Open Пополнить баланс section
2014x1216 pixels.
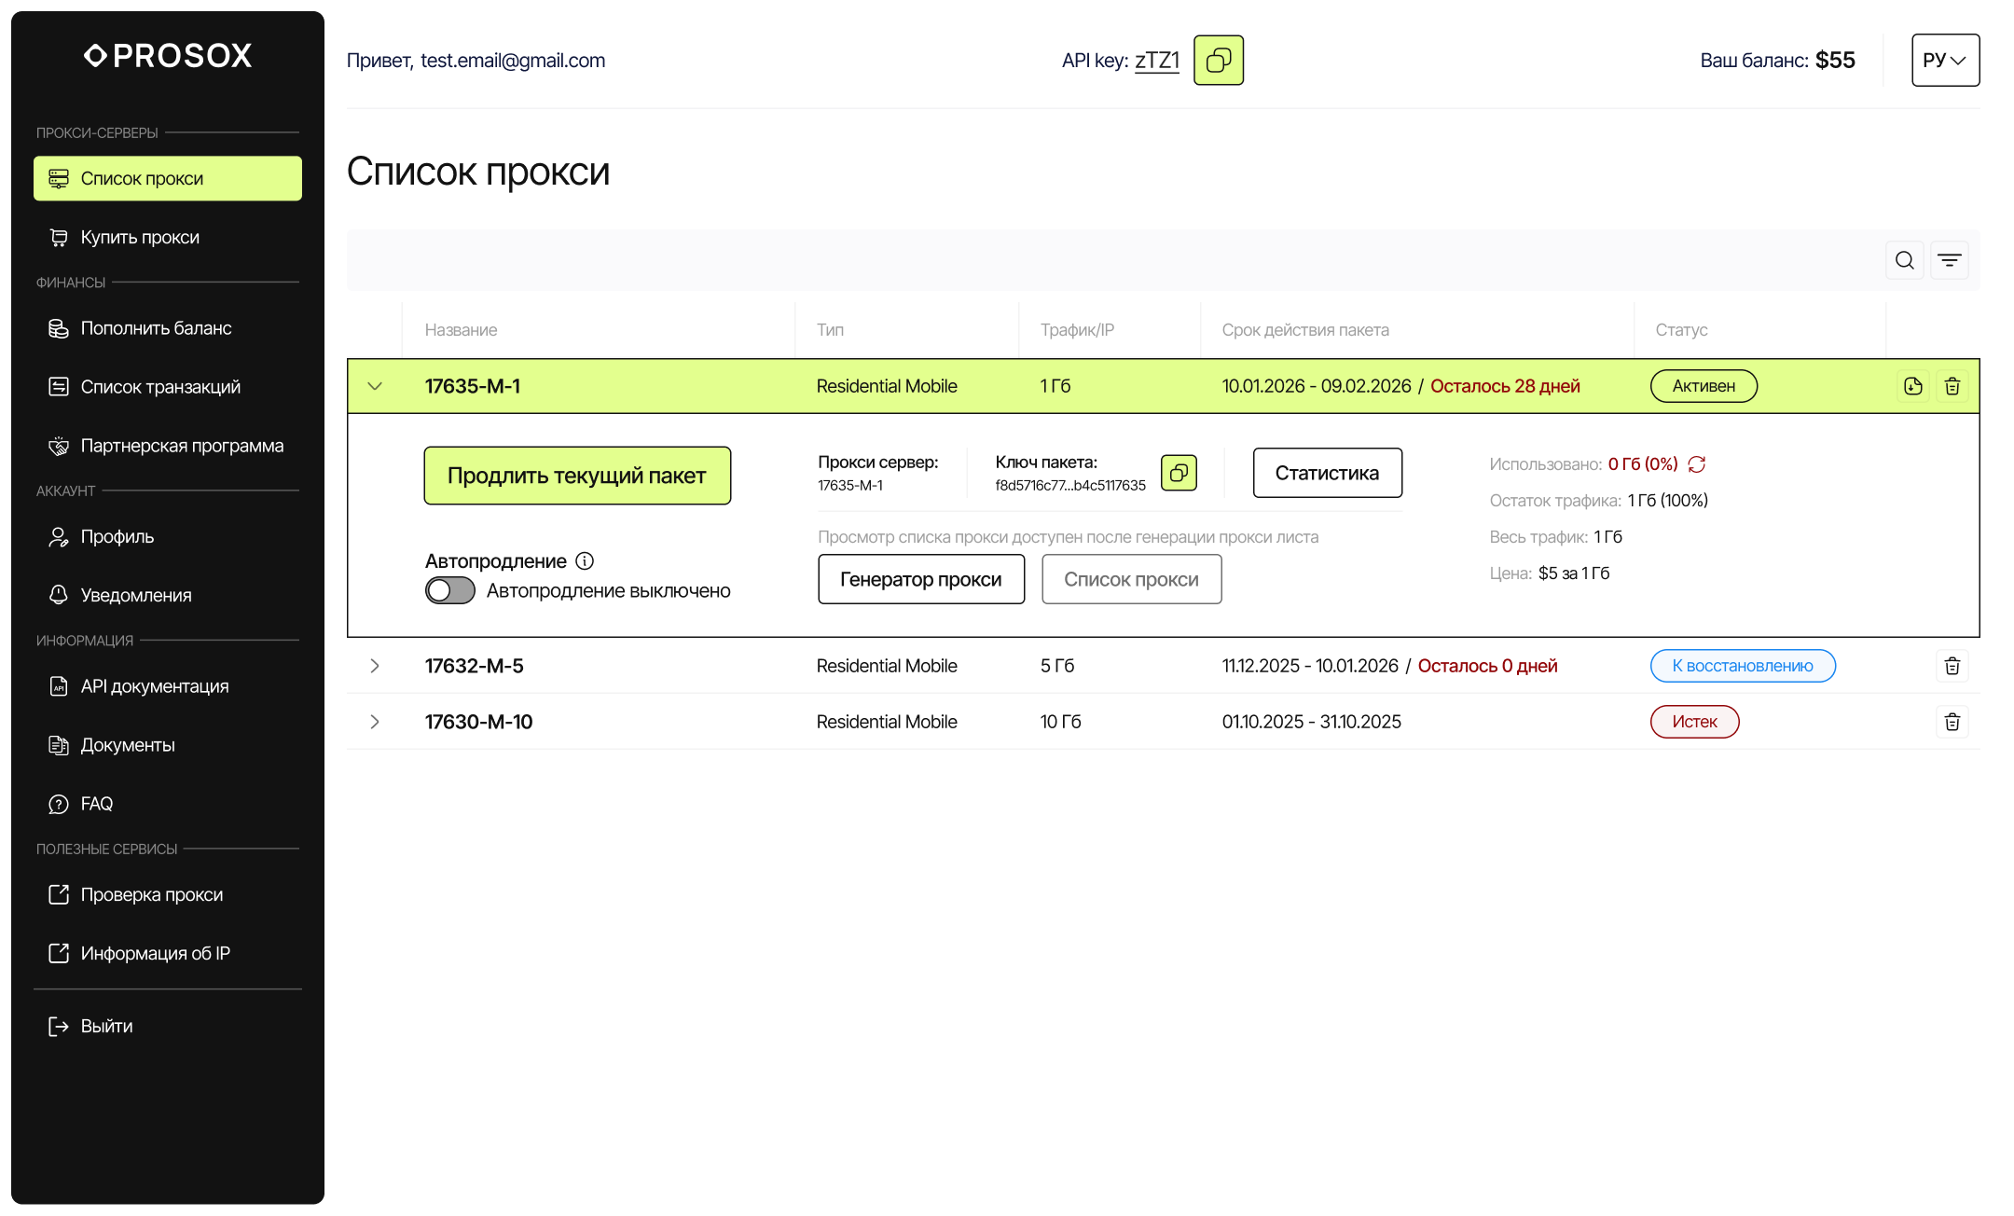coord(156,328)
